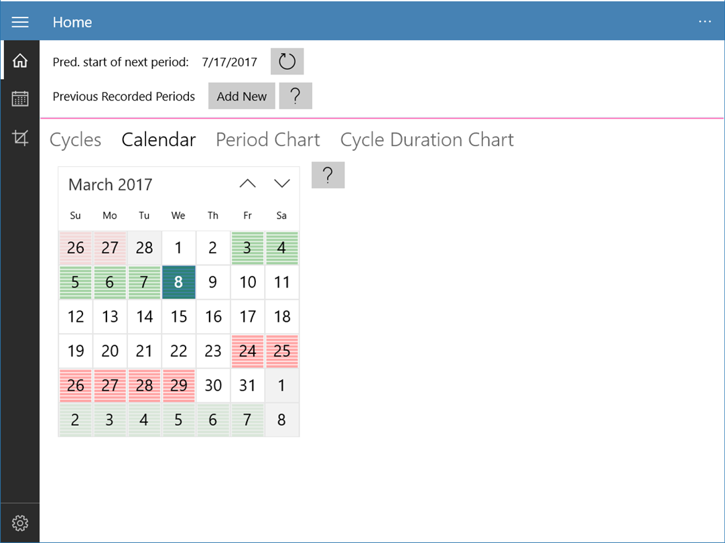Open the hamburger navigation menu
This screenshot has height=543, width=725.
tap(20, 22)
